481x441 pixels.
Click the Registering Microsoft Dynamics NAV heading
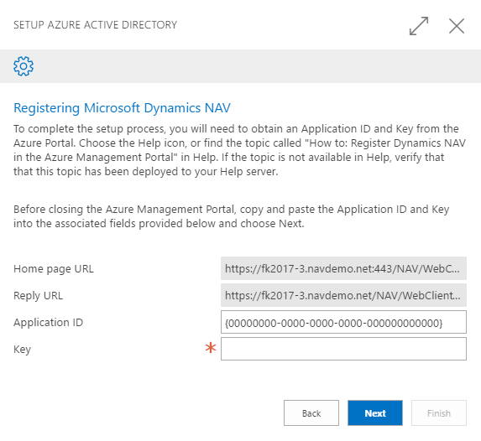122,108
